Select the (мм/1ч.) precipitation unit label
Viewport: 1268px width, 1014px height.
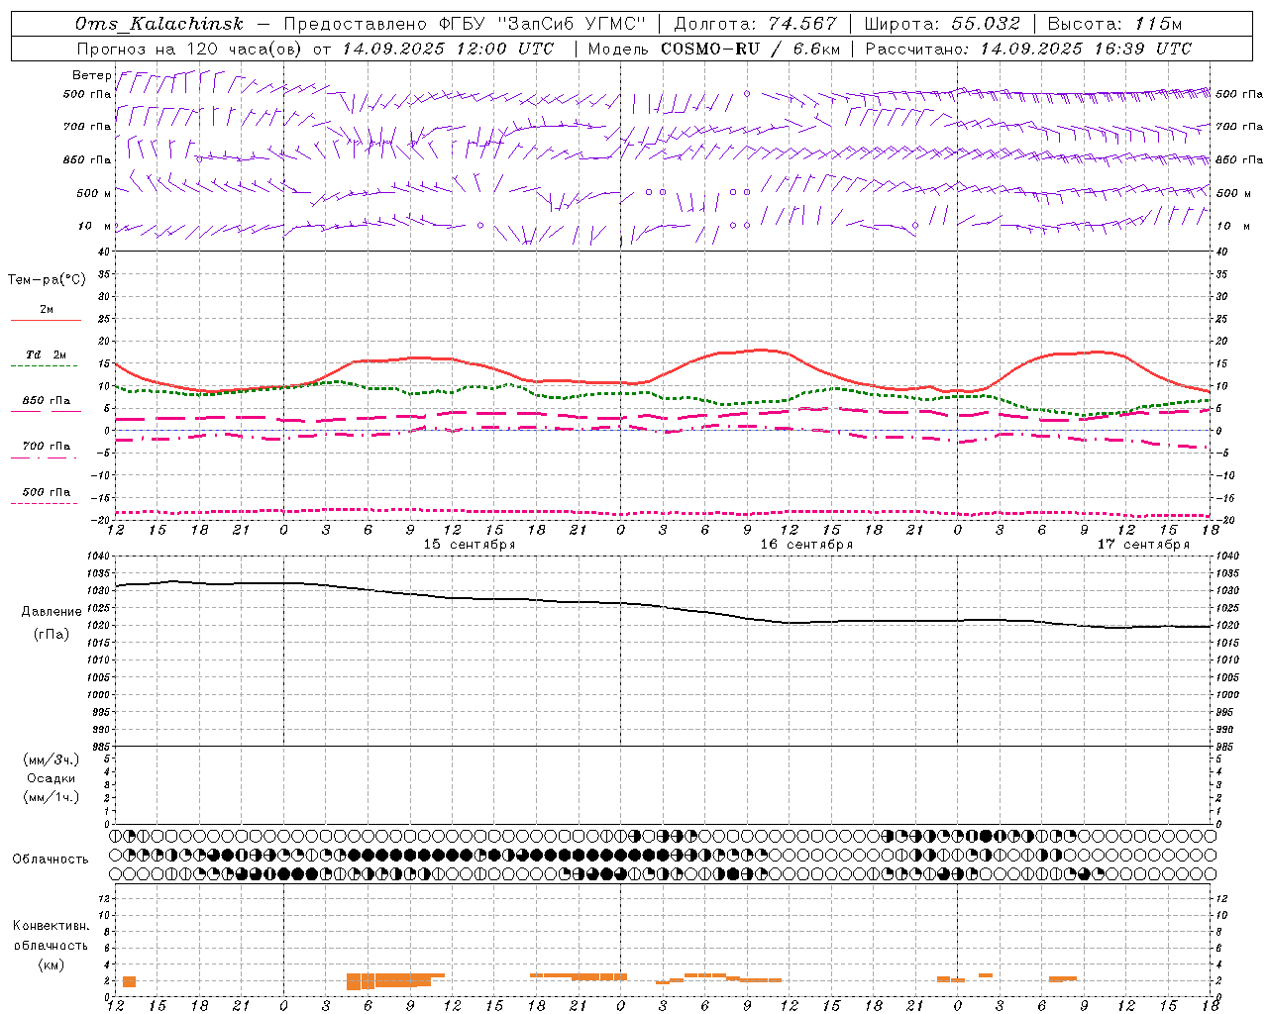point(51,797)
